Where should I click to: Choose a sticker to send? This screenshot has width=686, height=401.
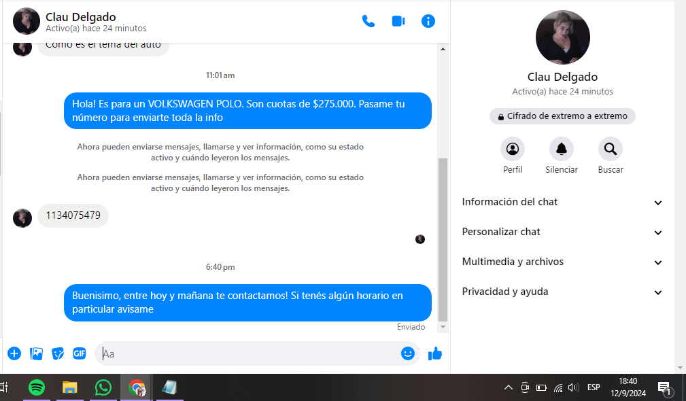point(58,353)
